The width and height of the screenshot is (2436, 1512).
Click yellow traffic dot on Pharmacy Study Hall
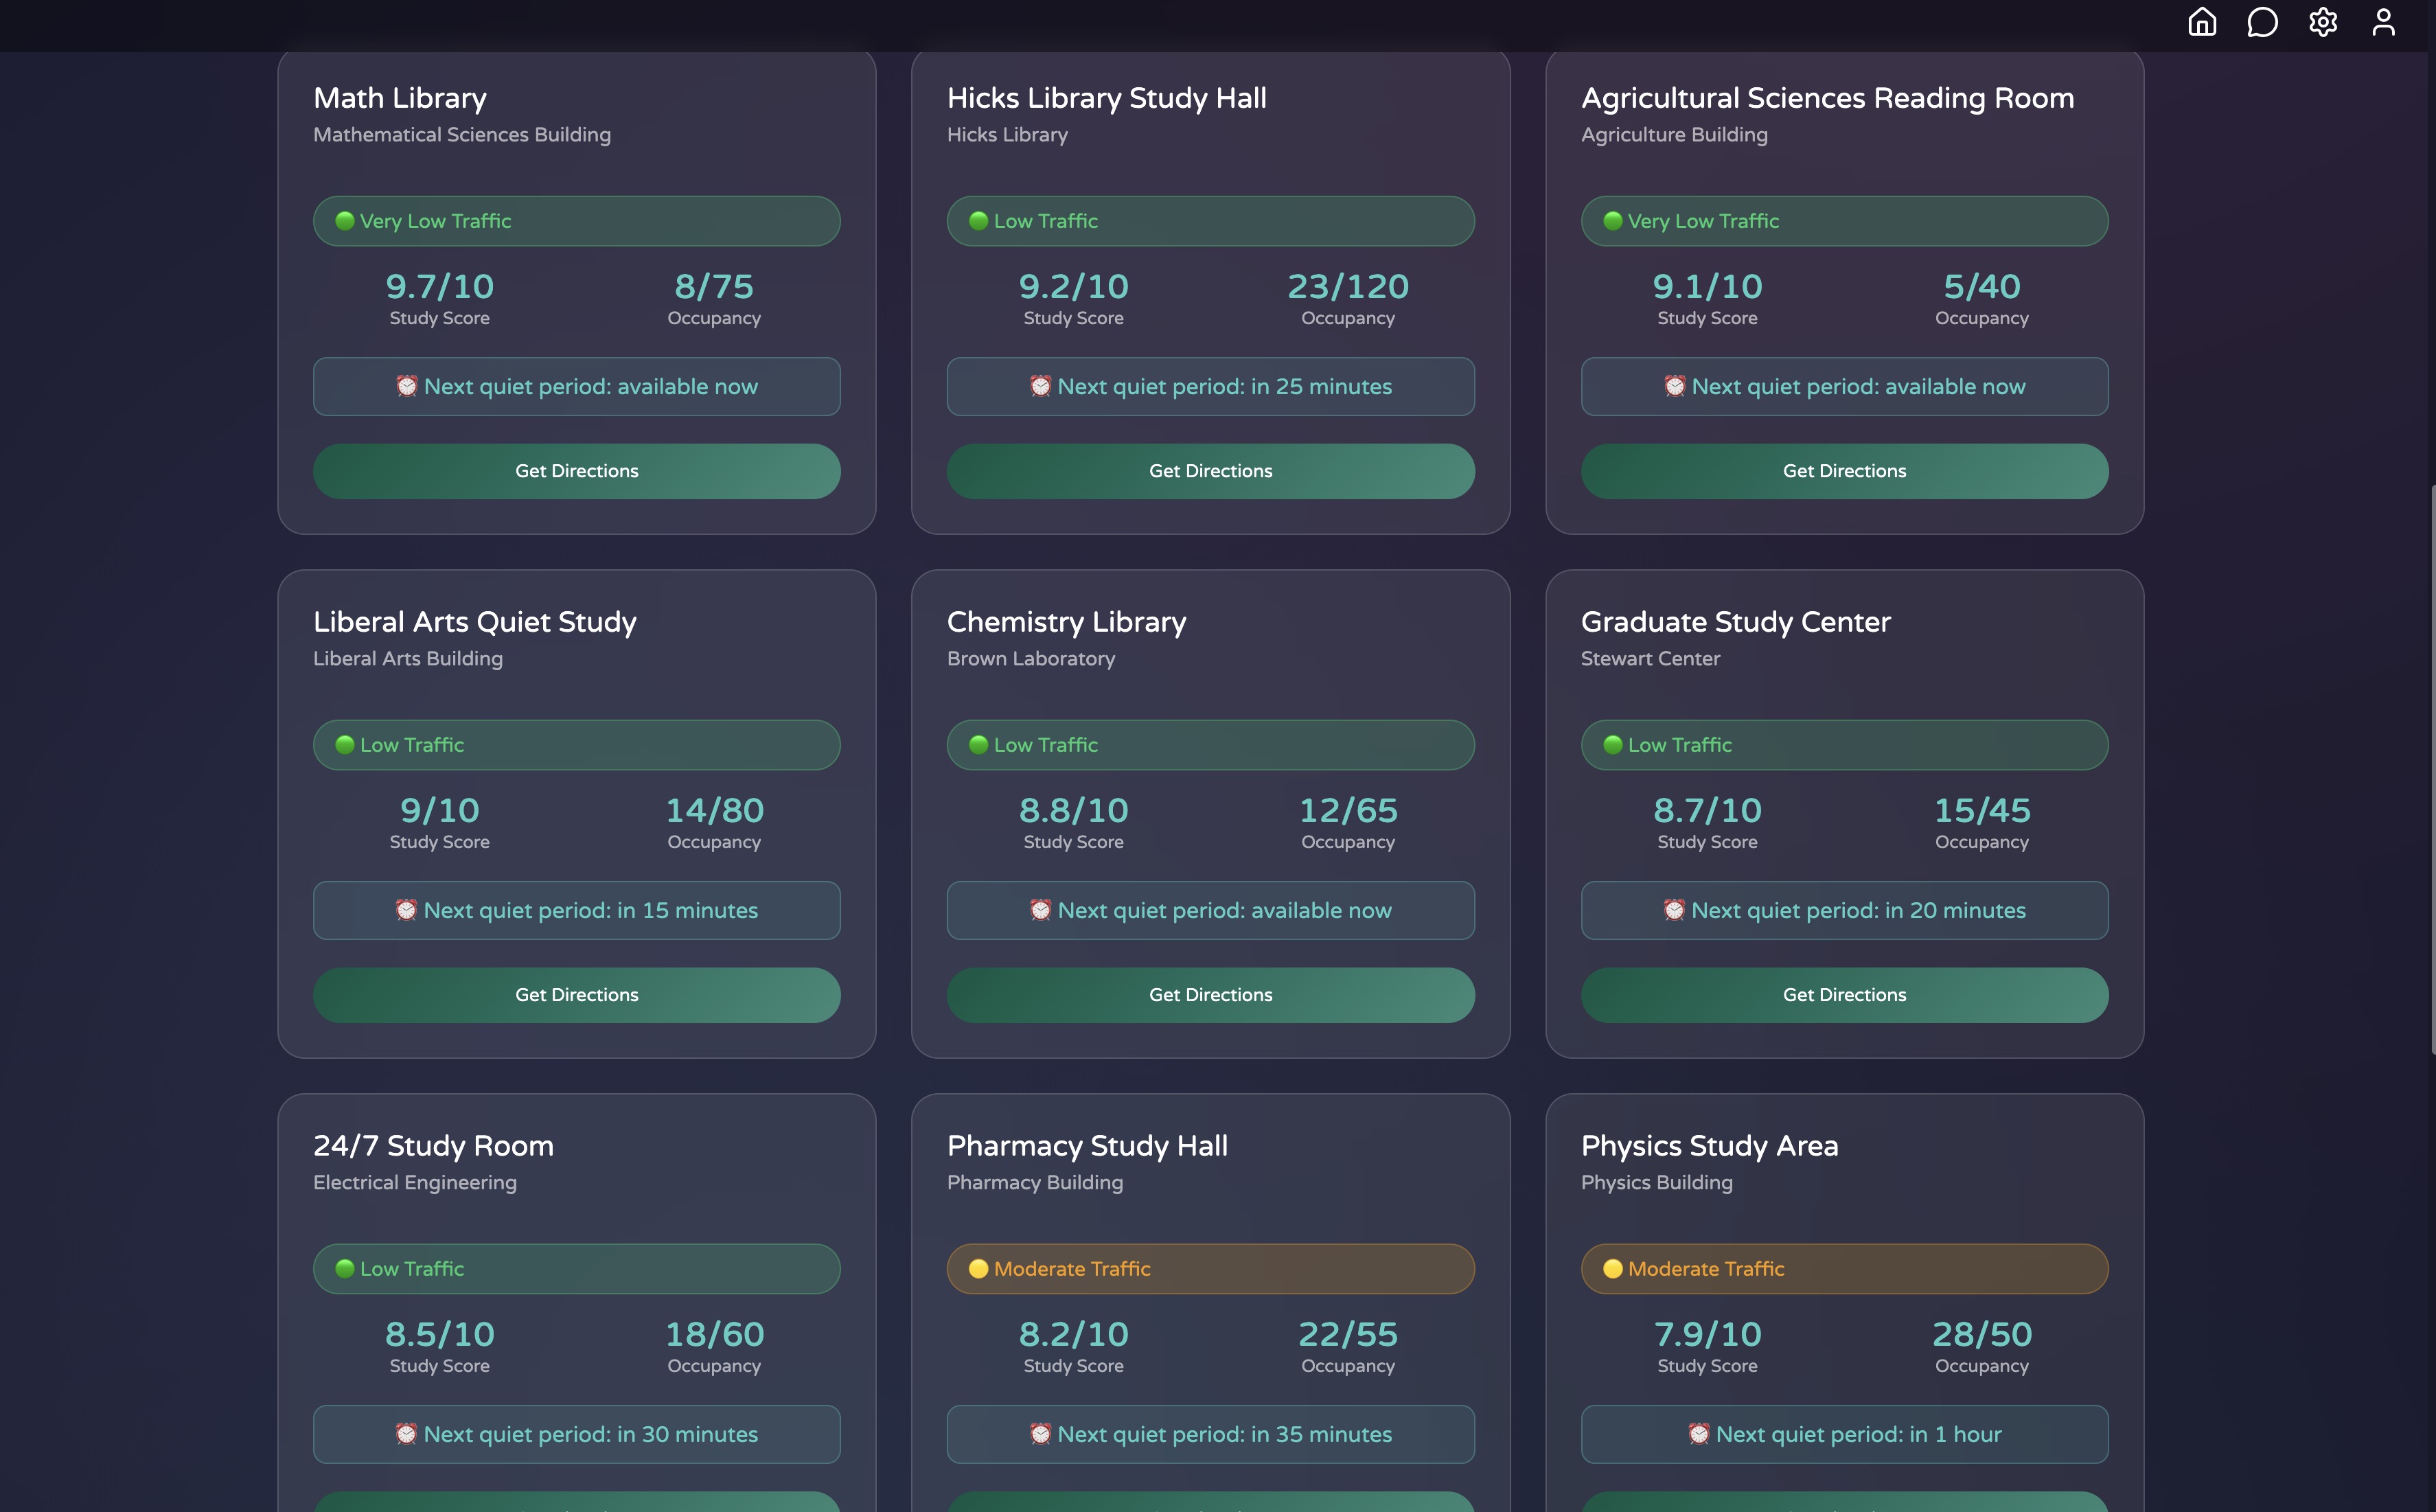click(978, 1269)
